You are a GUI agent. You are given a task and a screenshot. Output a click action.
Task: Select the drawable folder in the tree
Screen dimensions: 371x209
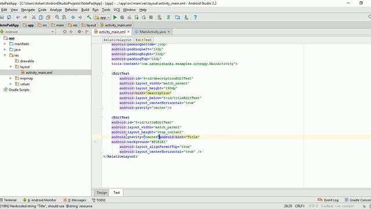(24, 61)
